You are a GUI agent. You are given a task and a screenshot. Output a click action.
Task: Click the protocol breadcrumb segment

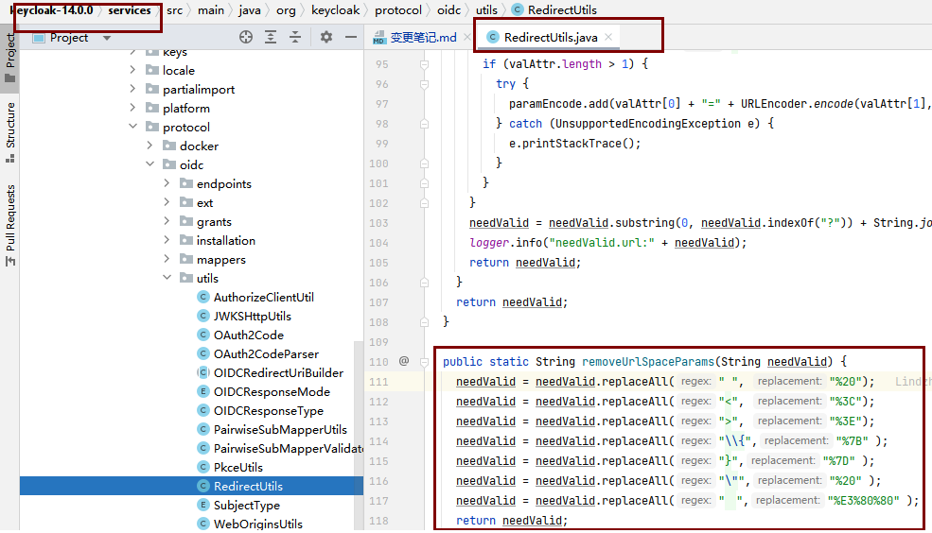pyautogui.click(x=398, y=10)
